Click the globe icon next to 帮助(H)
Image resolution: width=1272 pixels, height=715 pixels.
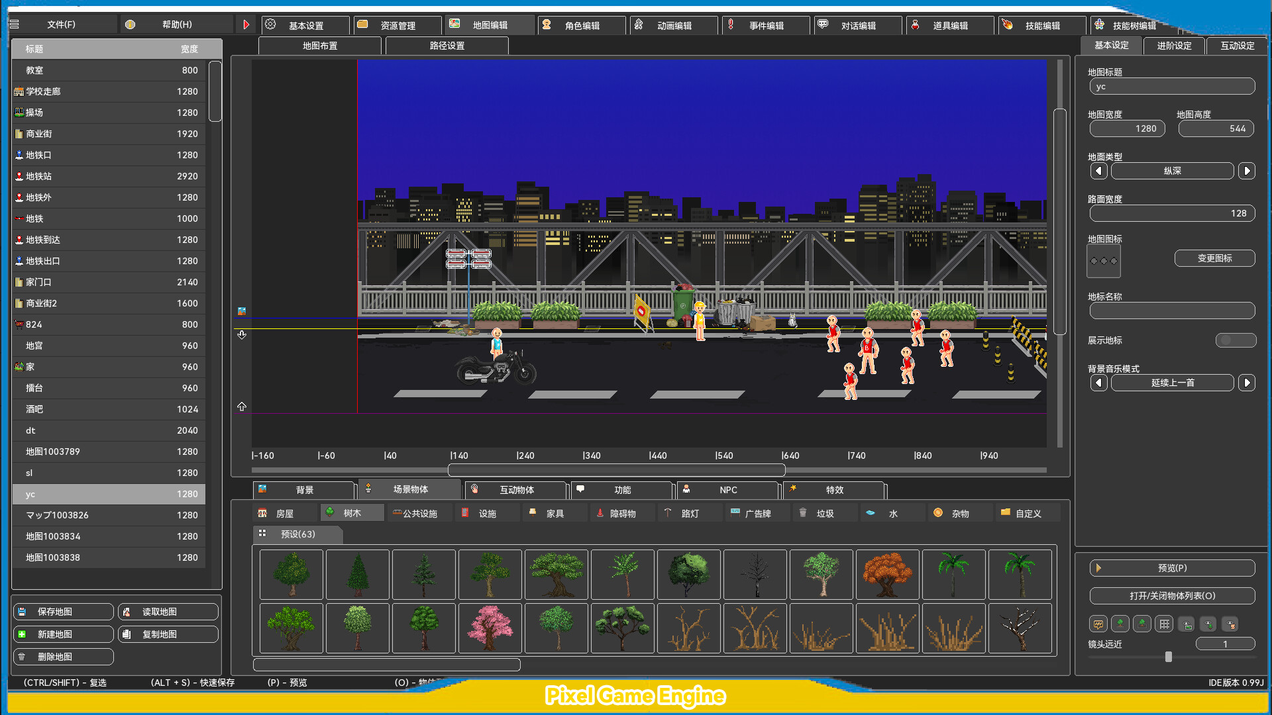pos(130,23)
